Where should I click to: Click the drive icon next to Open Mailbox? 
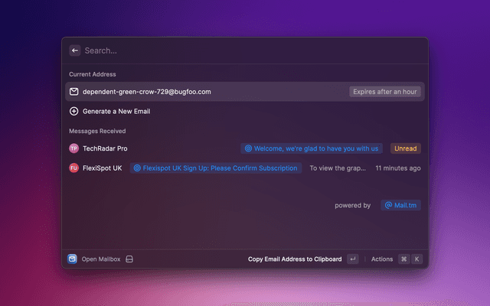[130, 259]
